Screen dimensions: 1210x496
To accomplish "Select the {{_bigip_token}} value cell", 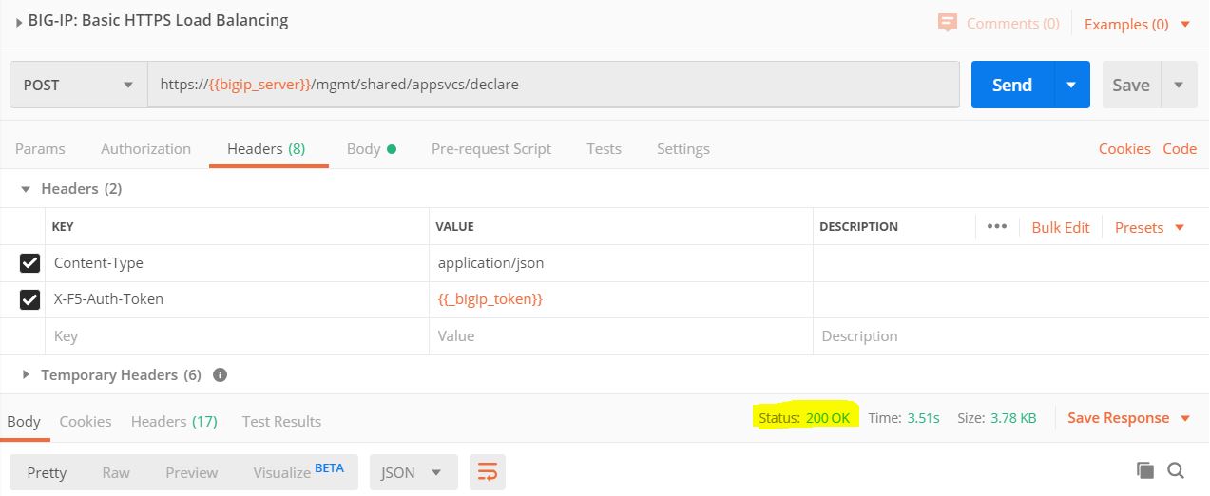I will (x=621, y=299).
